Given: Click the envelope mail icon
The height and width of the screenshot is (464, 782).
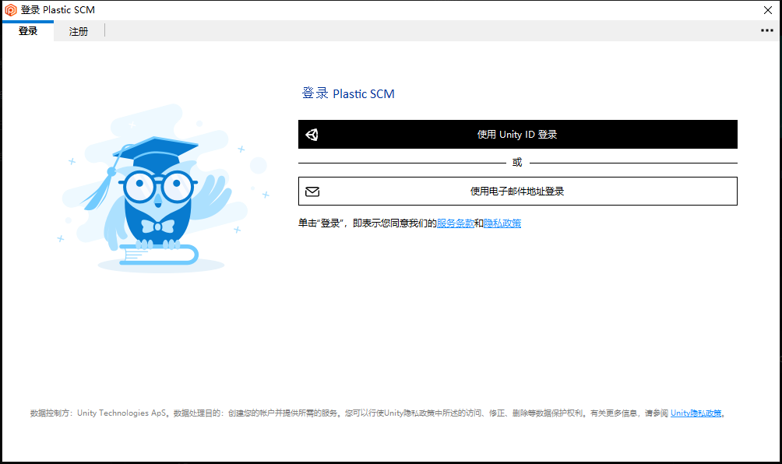Looking at the screenshot, I should (x=312, y=192).
